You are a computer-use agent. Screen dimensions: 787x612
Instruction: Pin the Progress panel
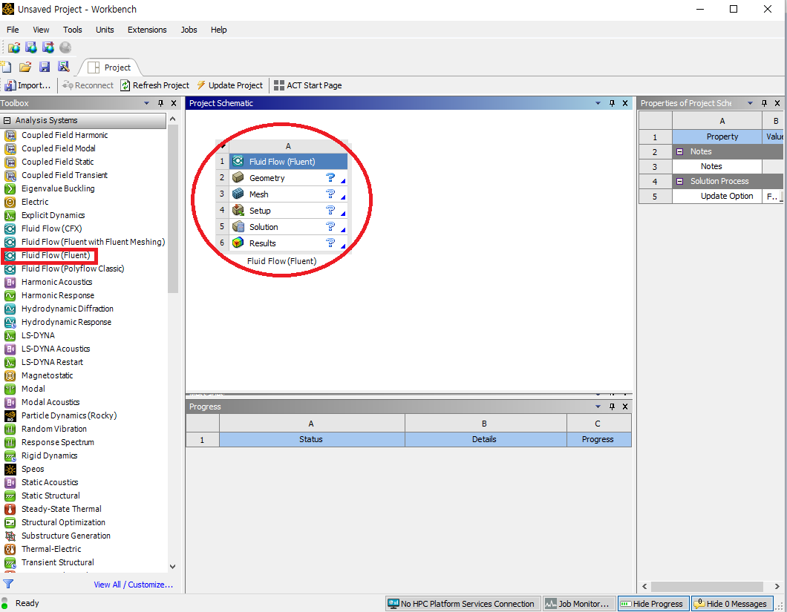click(x=612, y=407)
